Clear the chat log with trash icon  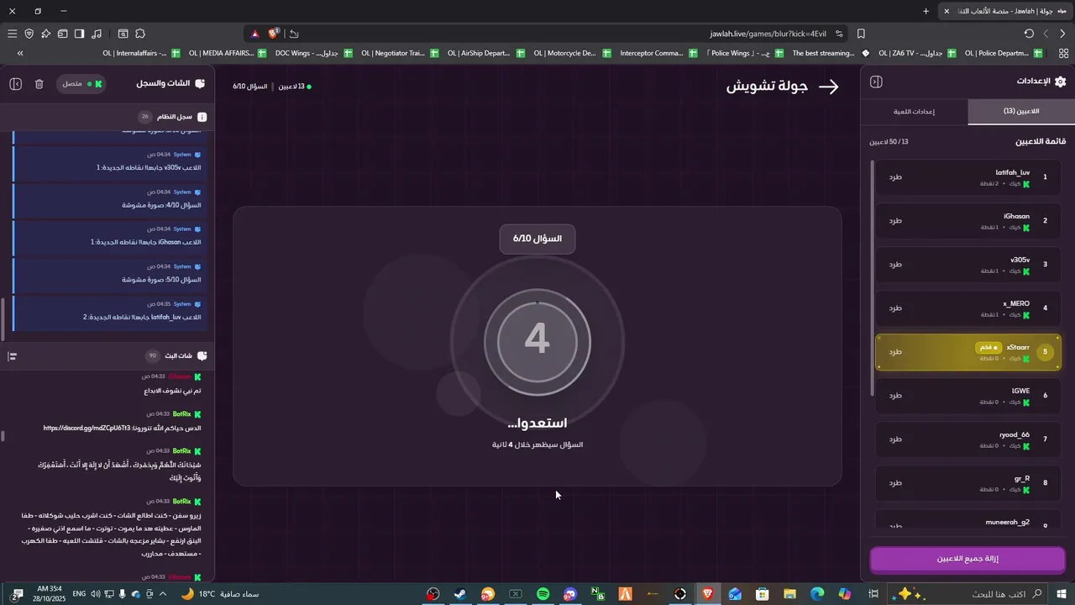tap(39, 84)
